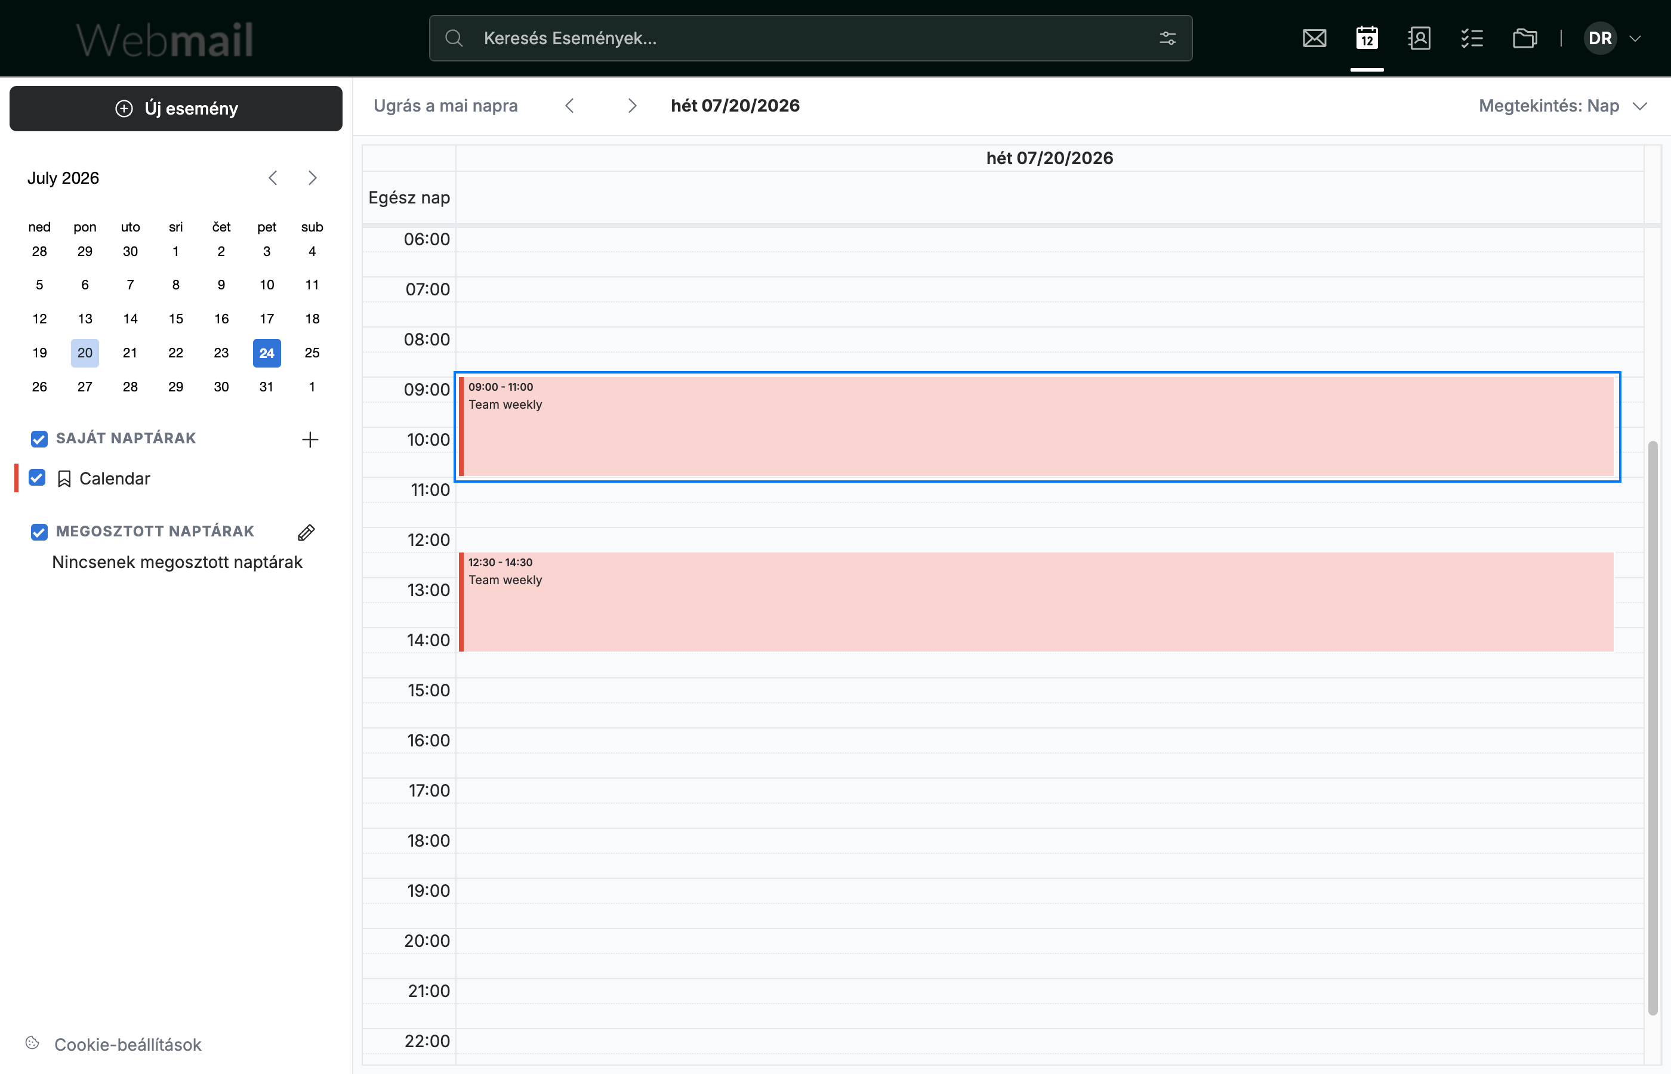Select July 8 in mini calendar

(x=175, y=285)
